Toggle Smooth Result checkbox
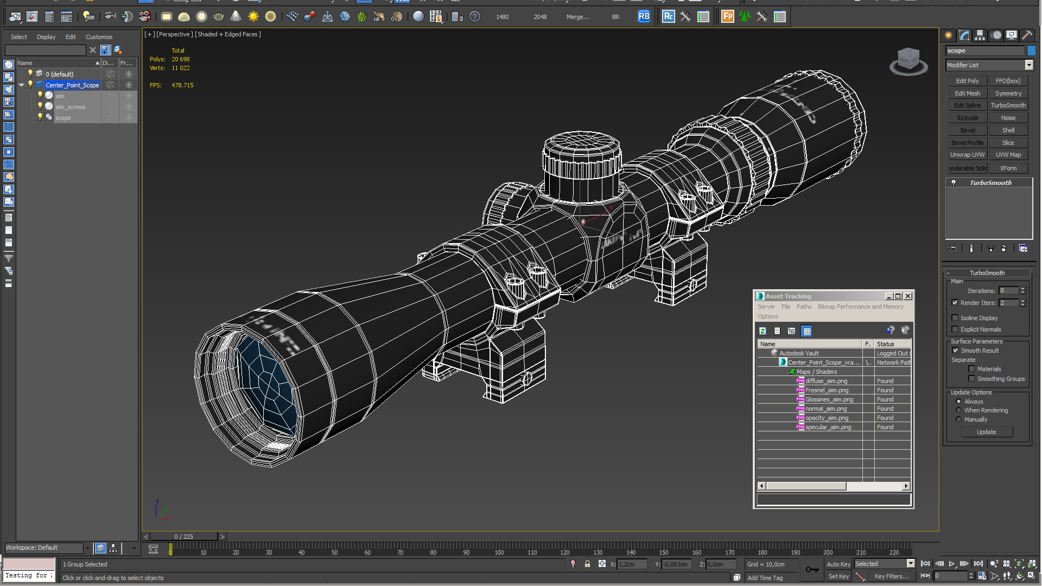The height and width of the screenshot is (586, 1042). (955, 351)
